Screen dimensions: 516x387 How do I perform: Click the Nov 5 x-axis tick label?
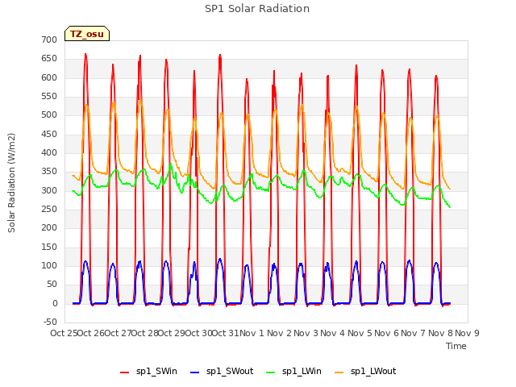coord(360,333)
